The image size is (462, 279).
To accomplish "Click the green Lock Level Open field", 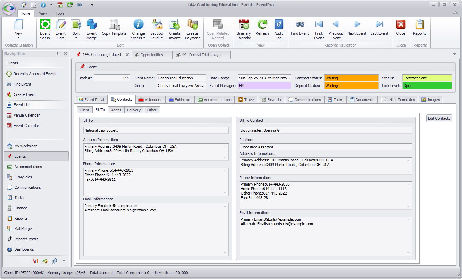I will tap(427, 86).
